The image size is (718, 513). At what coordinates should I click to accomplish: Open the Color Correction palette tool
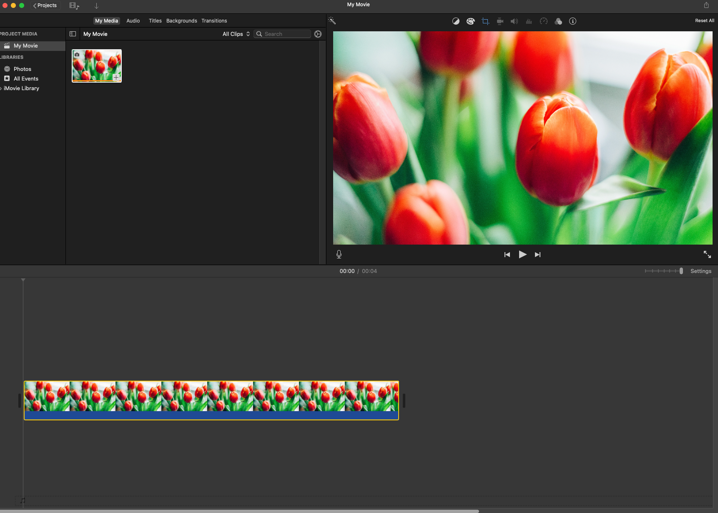click(x=470, y=21)
